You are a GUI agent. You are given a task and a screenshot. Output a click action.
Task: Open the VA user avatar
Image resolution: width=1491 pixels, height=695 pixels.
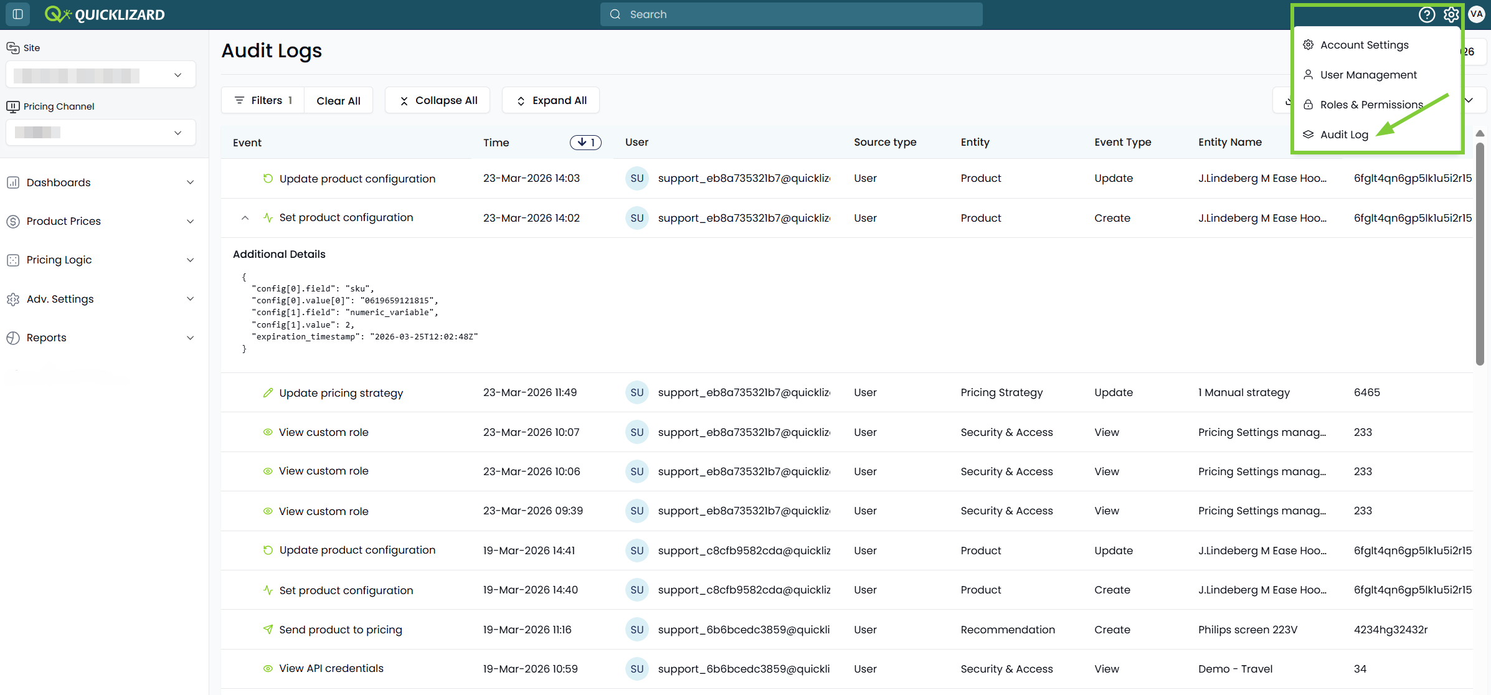click(x=1477, y=14)
